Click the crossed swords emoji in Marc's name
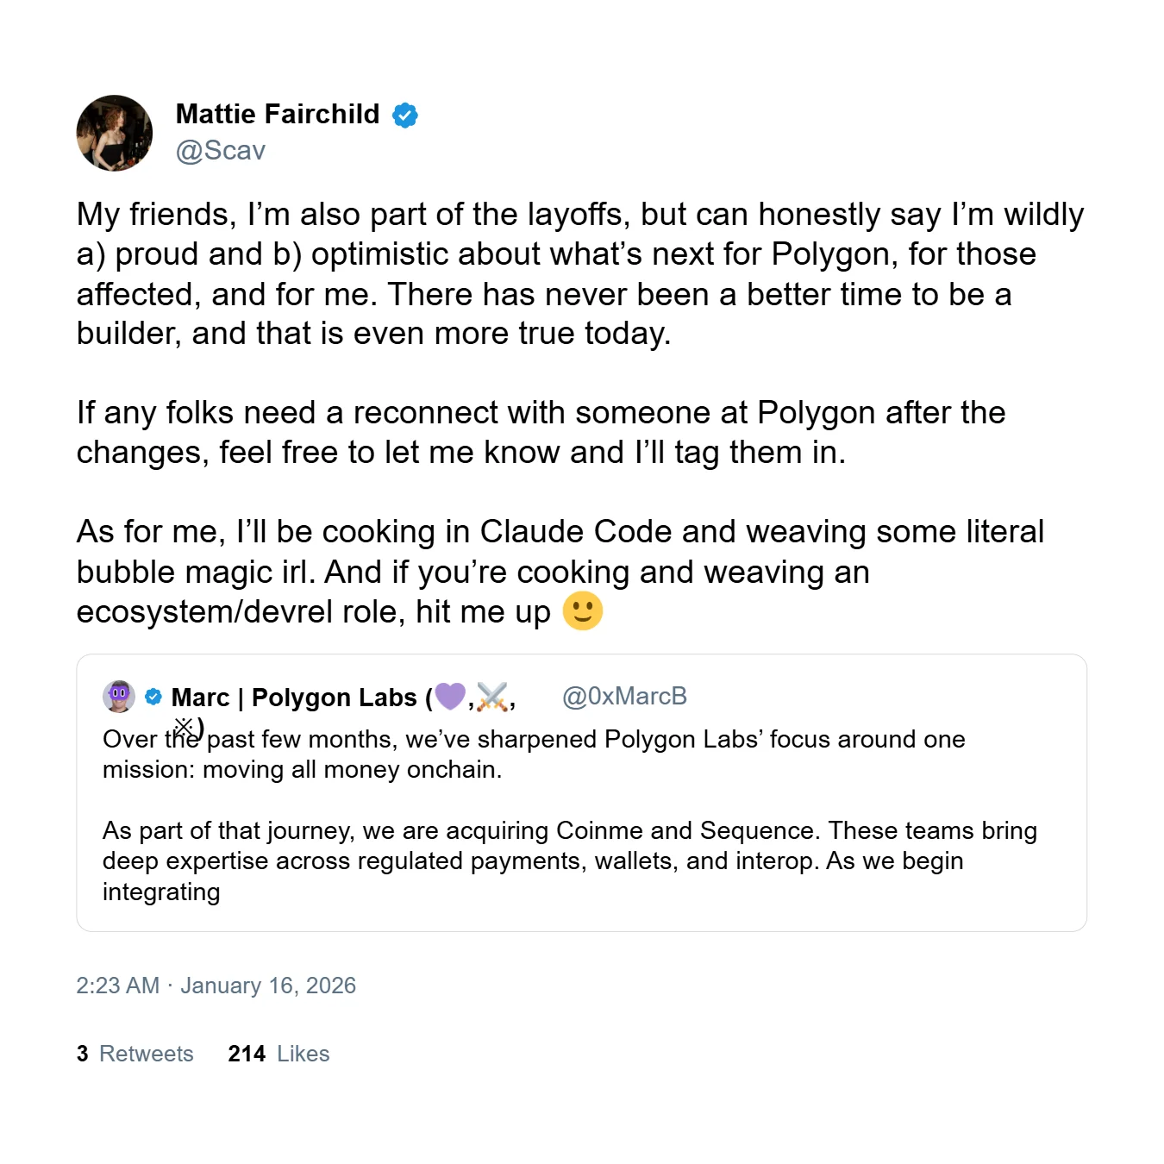Image resolution: width=1164 pixels, height=1164 pixels. pos(491,696)
